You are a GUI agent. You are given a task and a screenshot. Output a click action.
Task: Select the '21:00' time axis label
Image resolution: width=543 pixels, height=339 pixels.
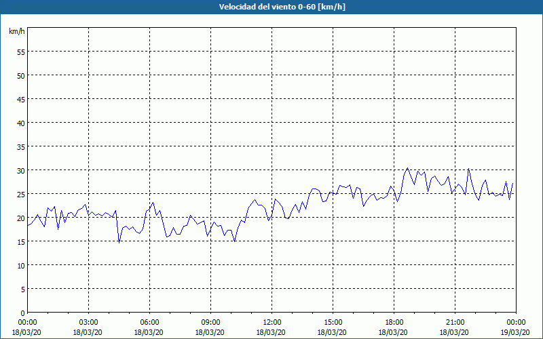(455, 323)
